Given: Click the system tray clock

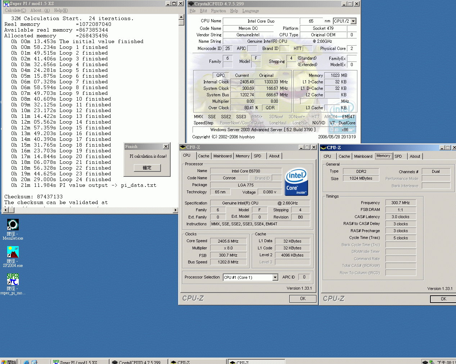Looking at the screenshot, I should pyautogui.click(x=446, y=362).
